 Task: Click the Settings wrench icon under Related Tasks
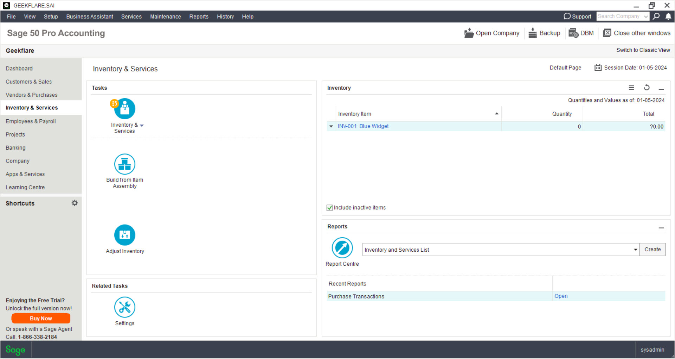(x=124, y=307)
